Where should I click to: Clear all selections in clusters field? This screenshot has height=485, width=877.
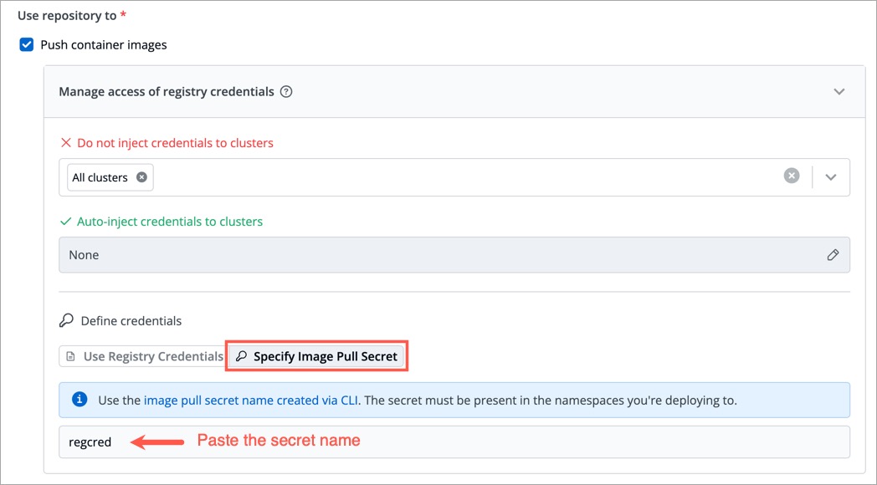click(791, 176)
